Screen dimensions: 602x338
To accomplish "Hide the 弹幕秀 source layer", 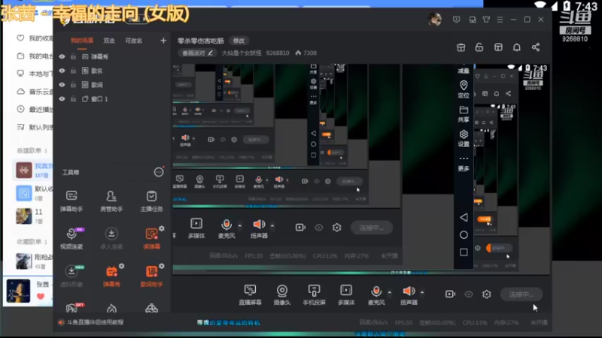I will tap(62, 56).
